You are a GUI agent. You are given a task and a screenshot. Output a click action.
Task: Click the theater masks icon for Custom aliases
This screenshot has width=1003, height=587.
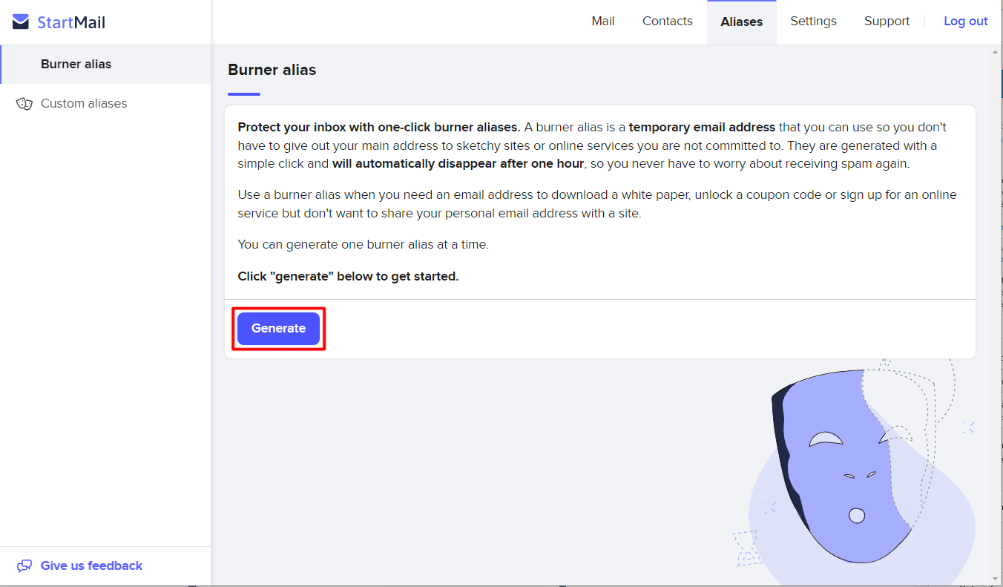tap(24, 104)
